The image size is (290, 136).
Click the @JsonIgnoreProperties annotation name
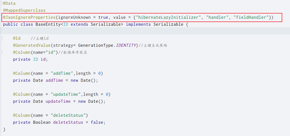tap(29, 17)
